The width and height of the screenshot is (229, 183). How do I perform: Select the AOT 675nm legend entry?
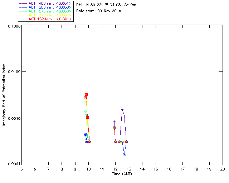point(45,11)
